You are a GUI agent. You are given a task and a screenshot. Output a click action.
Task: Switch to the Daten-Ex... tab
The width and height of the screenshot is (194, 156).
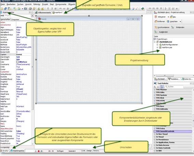pyautogui.click(x=187, y=79)
